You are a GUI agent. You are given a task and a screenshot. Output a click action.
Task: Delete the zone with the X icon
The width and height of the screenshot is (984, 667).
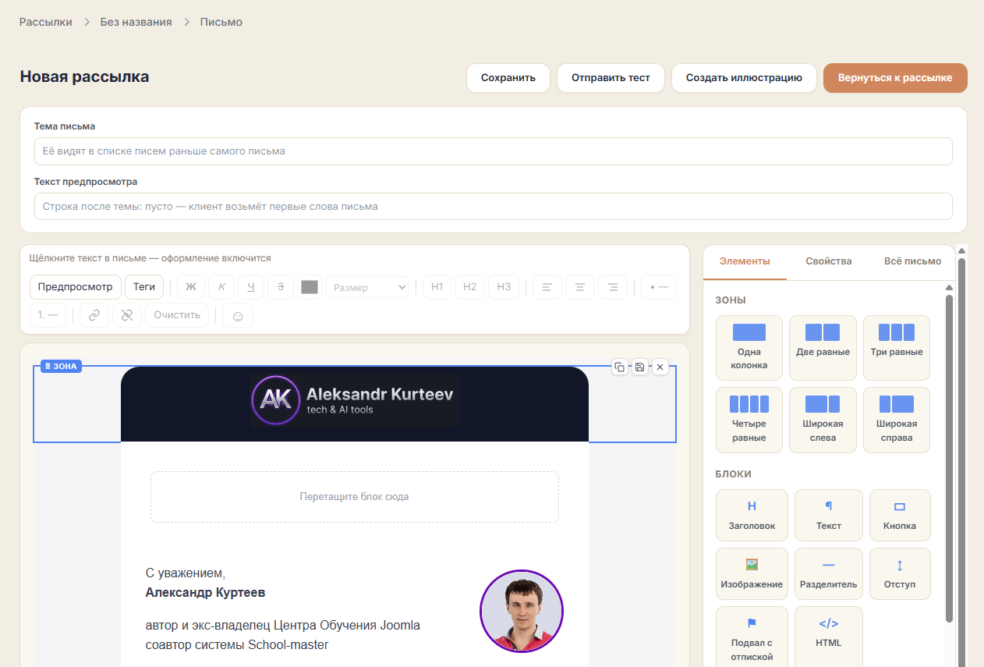[660, 367]
